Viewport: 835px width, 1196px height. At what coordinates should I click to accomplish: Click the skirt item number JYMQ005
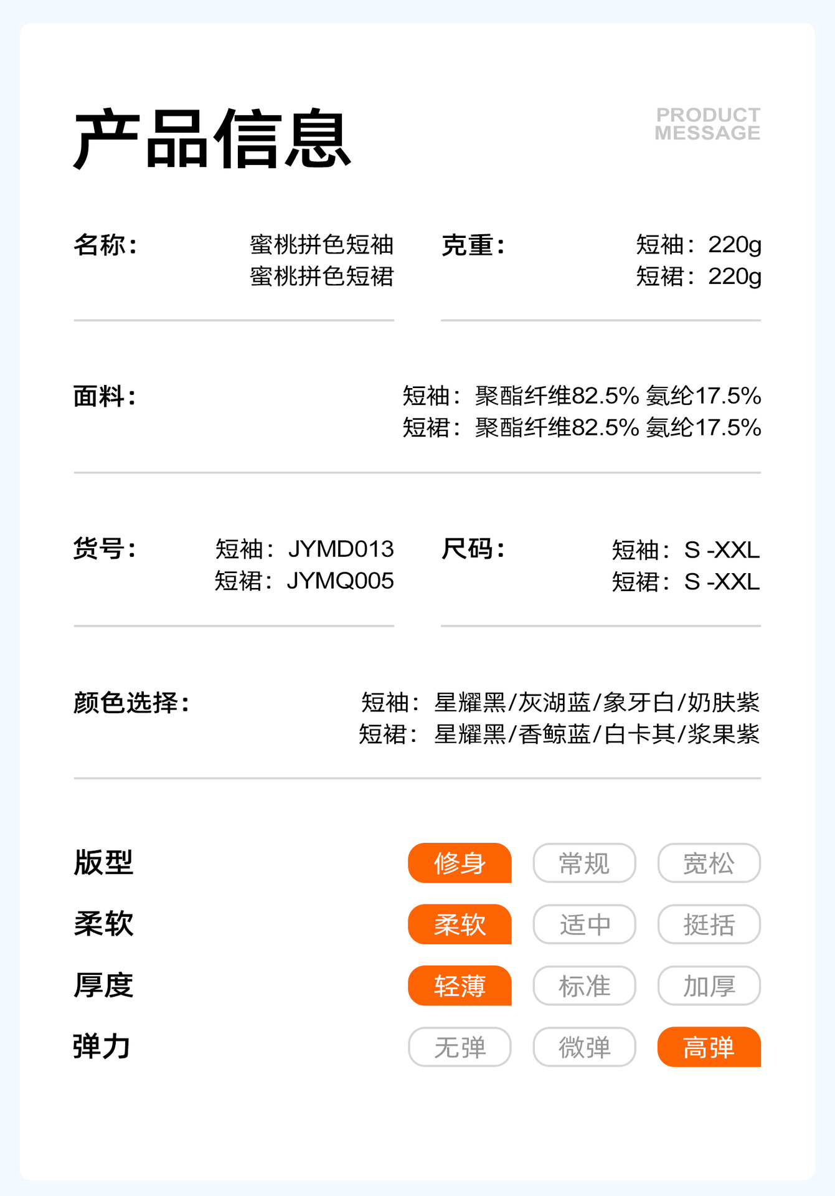click(x=340, y=581)
